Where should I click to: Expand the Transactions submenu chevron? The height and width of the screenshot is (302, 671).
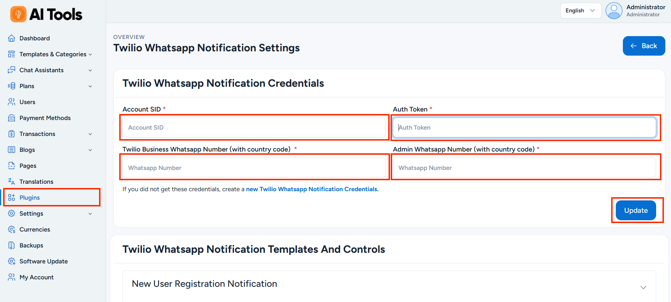[90, 134]
